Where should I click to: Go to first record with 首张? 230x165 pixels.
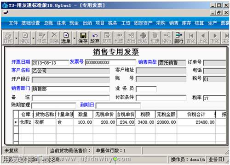191,38
